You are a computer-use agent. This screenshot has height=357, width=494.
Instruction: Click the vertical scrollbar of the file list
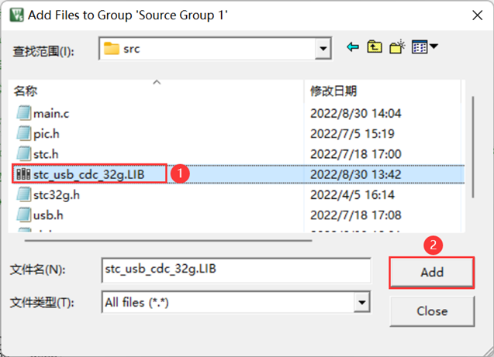coord(472,147)
